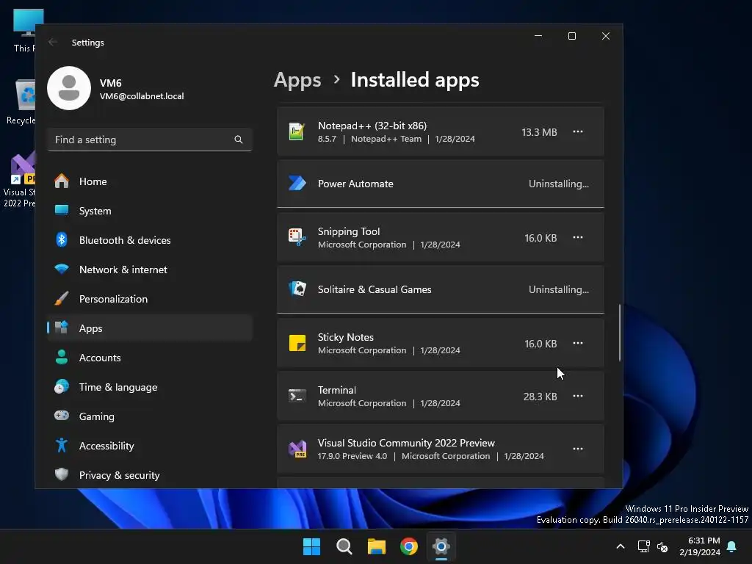Click the VM6@collabnet.local account text
752x564 pixels.
point(142,96)
